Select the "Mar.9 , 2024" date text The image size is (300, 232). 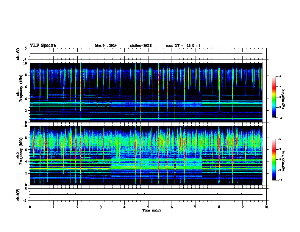[106, 45]
